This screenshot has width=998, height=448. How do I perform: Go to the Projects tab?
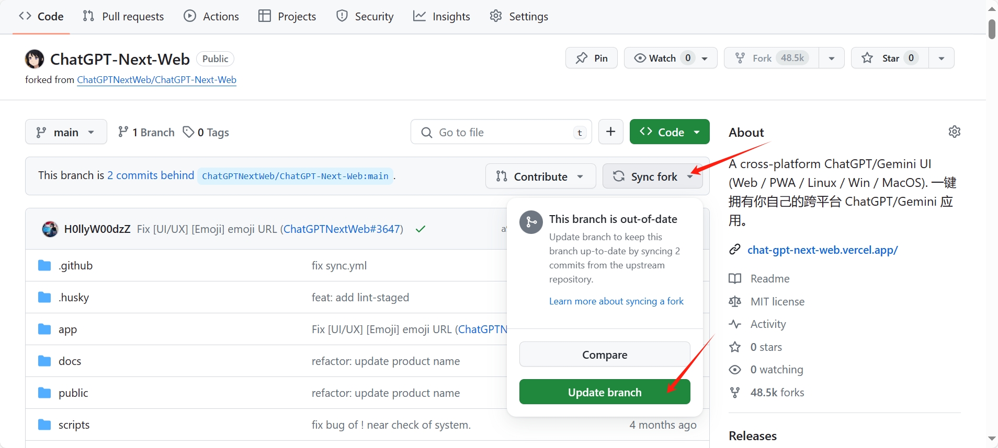(287, 16)
